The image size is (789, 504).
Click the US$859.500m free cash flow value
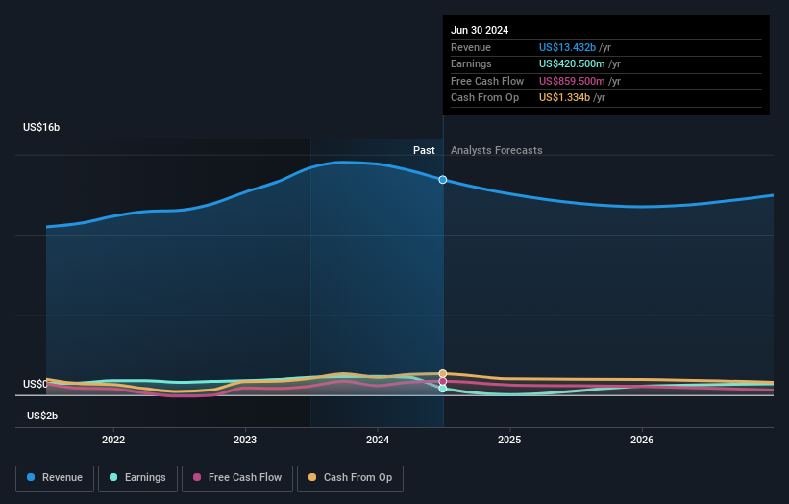tap(572, 81)
